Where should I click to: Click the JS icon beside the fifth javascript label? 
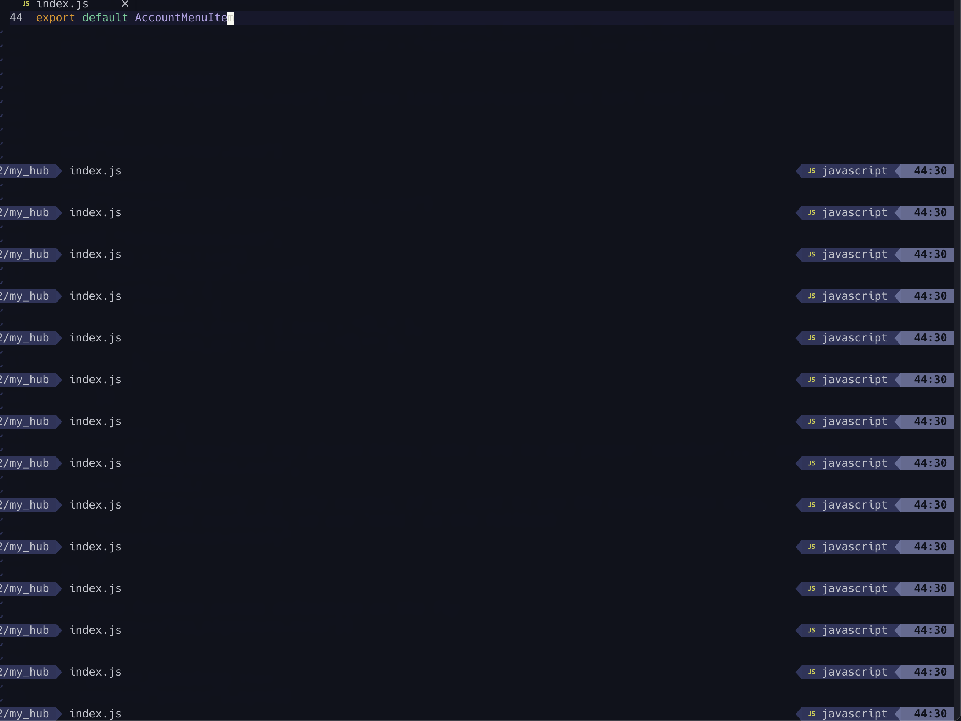tap(812, 337)
